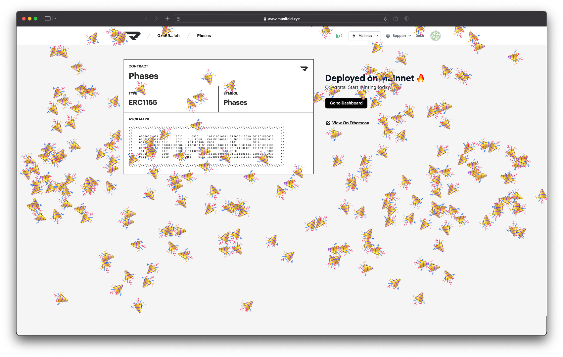Click the Safari share icon
The image size is (563, 357).
coord(396,19)
